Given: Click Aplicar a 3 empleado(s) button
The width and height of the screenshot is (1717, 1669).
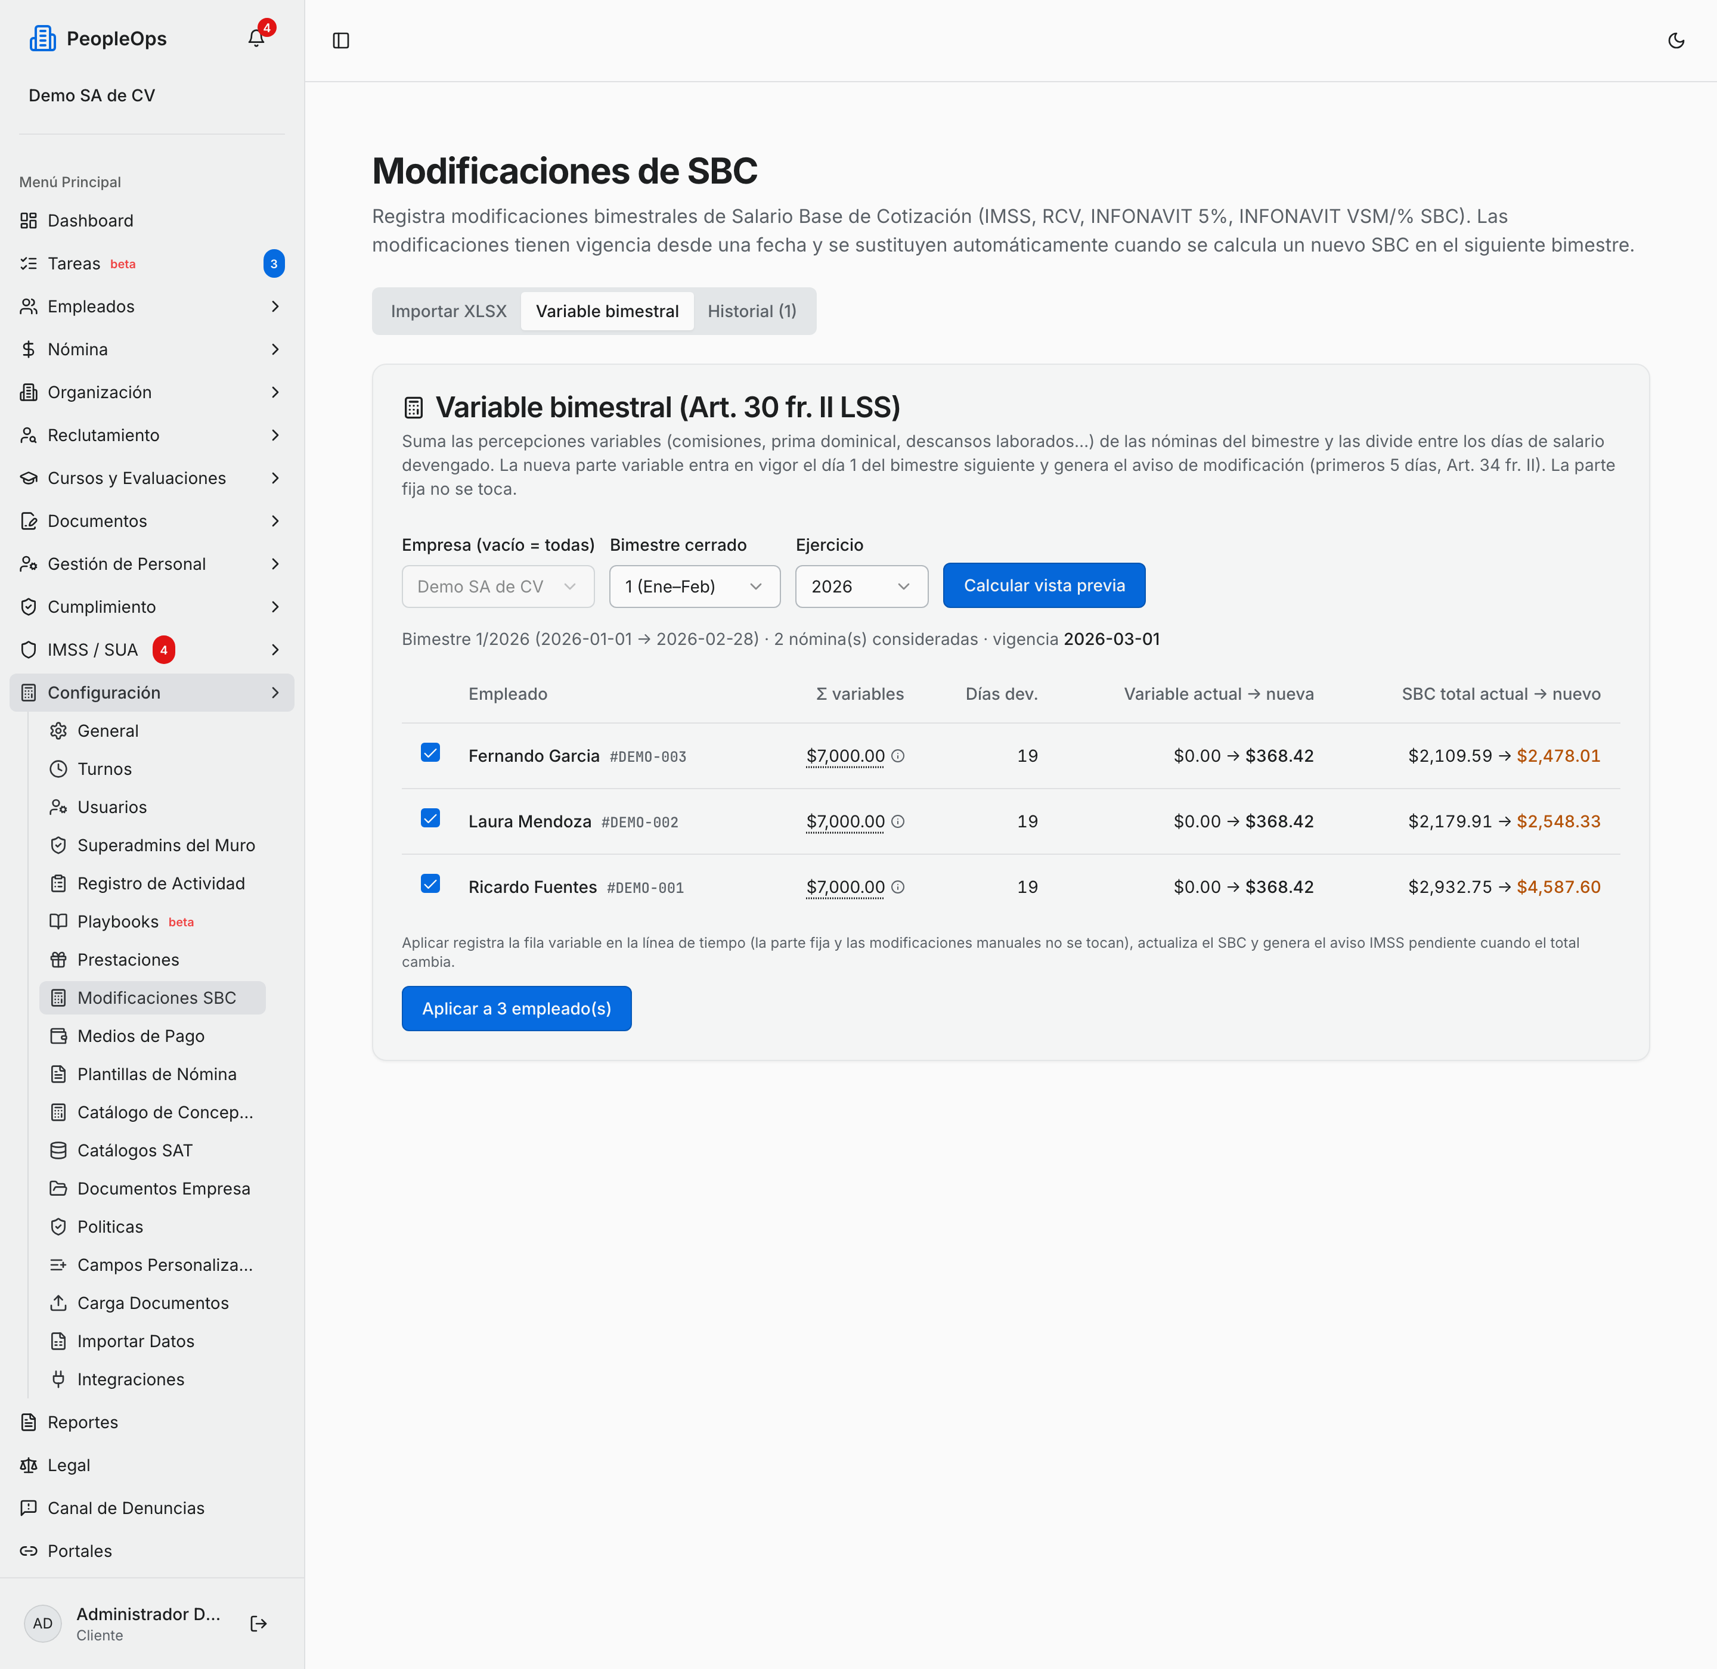Looking at the screenshot, I should (516, 1009).
